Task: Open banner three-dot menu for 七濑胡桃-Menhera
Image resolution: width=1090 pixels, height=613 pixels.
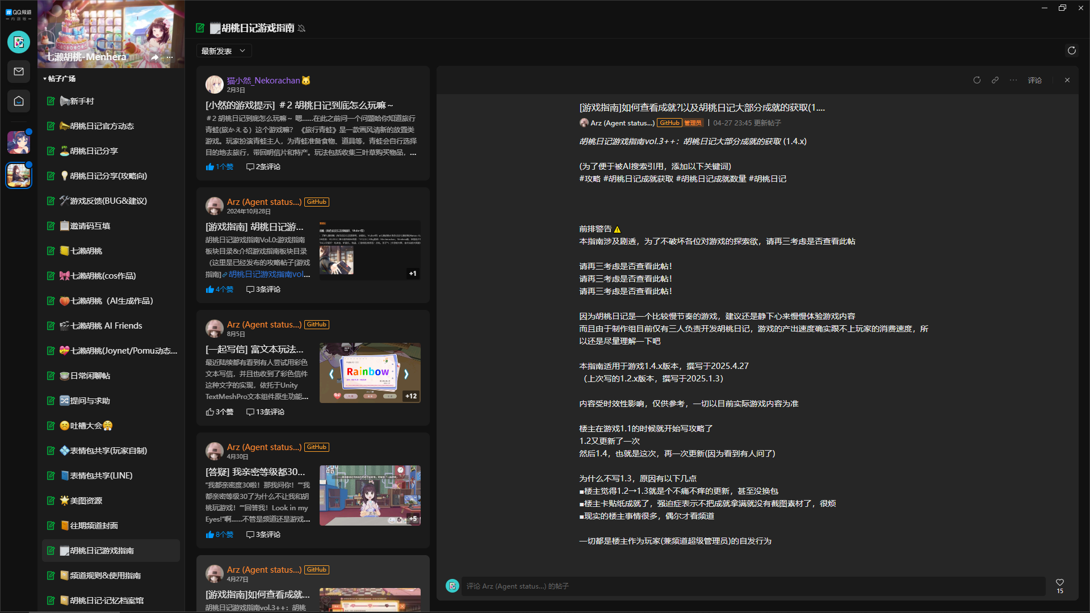Action: (170, 57)
